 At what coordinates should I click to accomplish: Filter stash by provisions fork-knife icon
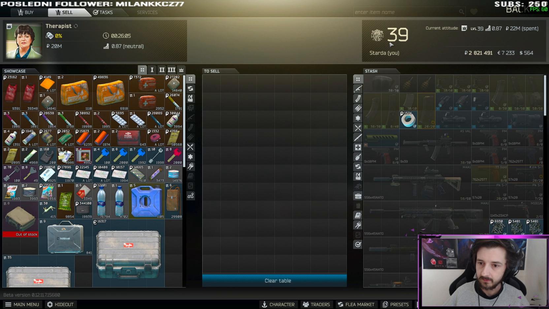[358, 128]
